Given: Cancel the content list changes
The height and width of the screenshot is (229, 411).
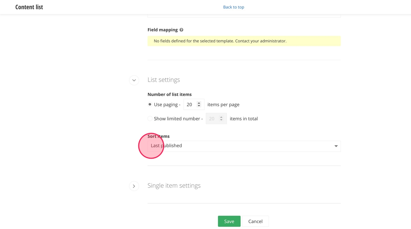Looking at the screenshot, I should tap(255, 221).
